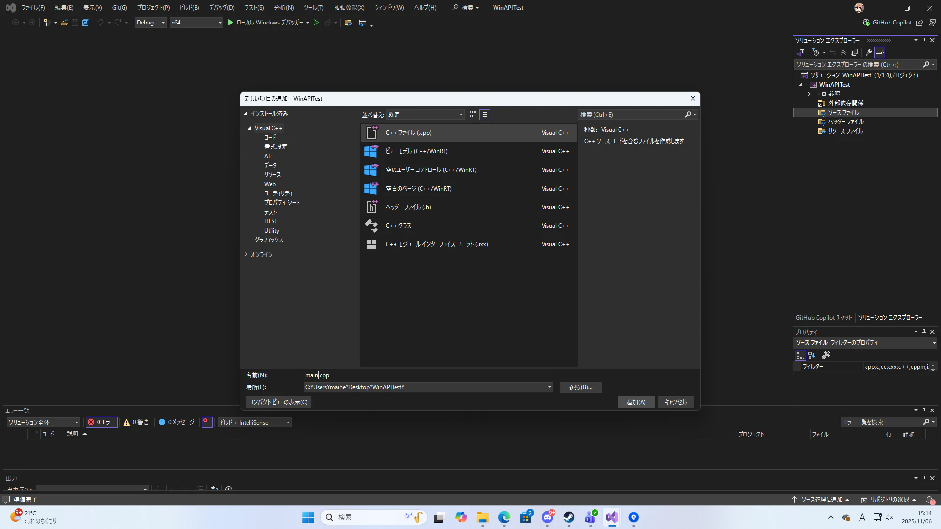This screenshot has width=941, height=529.
Task: Click the 追加(A) button
Action: [x=636, y=402]
